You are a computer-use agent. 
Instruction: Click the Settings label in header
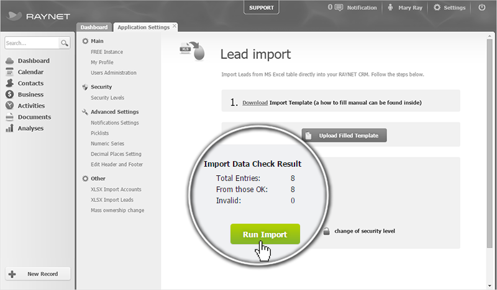[455, 7]
